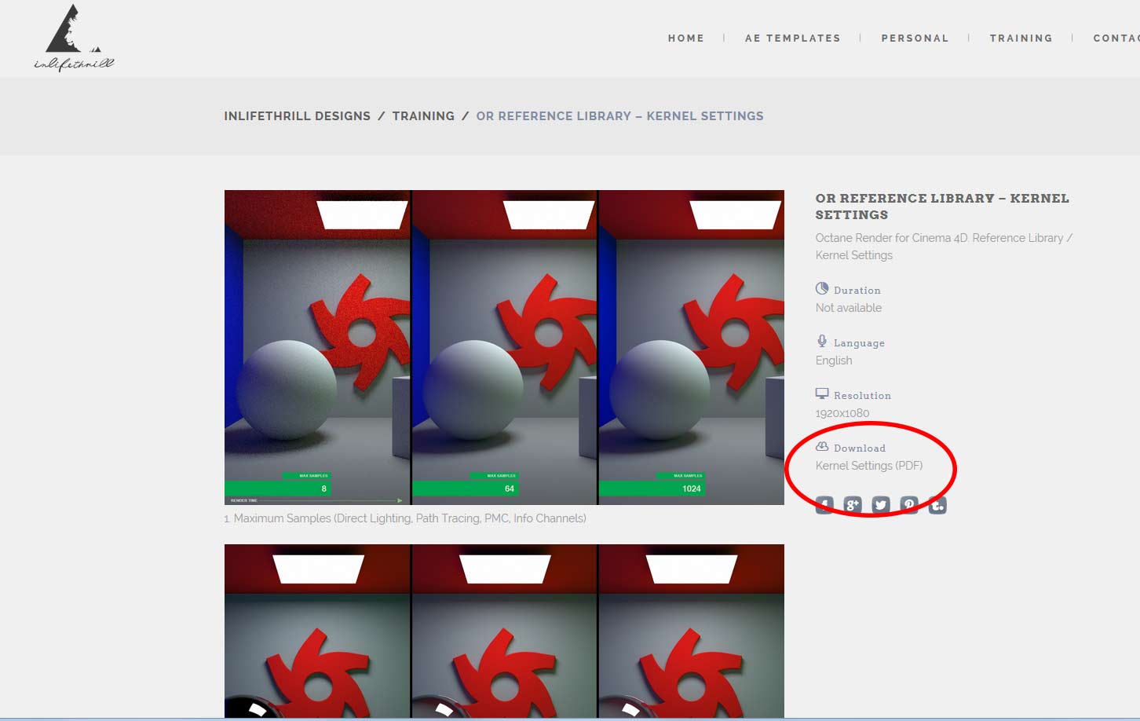Click the Duration label
Image resolution: width=1140 pixels, height=721 pixels.
click(x=857, y=291)
